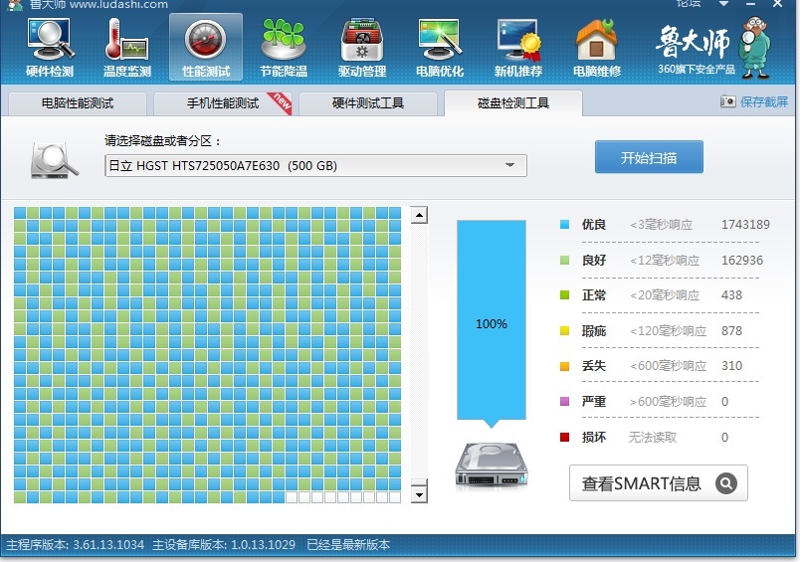Click the blue 优良 legend swatch
800x562 pixels.
(564, 225)
